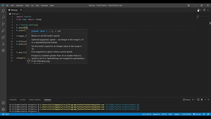211x119 pixels.
Task: Switch to the OUTPUT panel tab
Action: click(x=23, y=100)
